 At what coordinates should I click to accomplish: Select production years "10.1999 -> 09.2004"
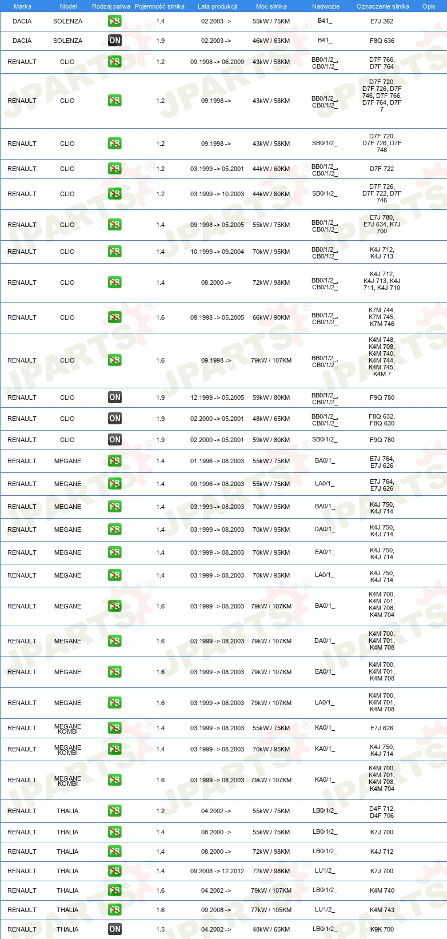[217, 252]
